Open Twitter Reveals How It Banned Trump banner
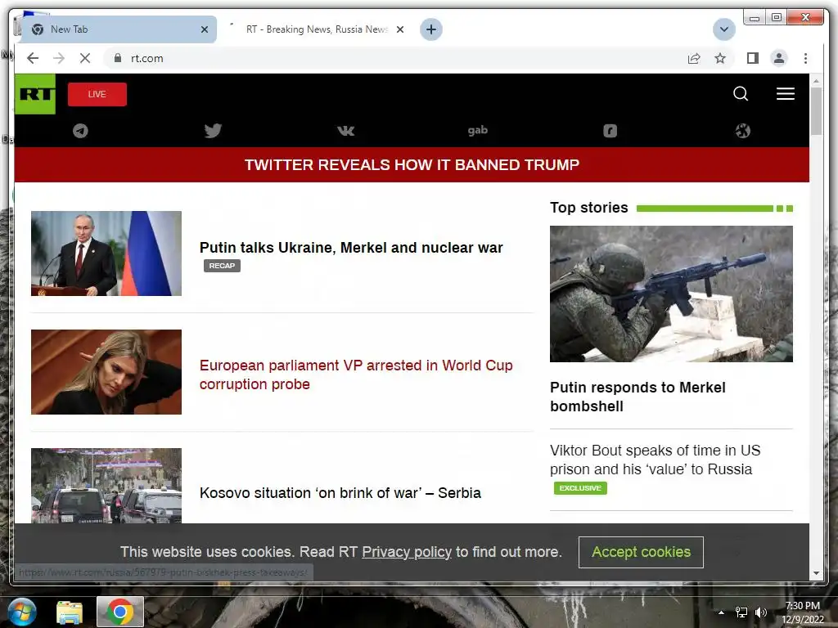Screen dimensions: 838x628 click(x=412, y=164)
